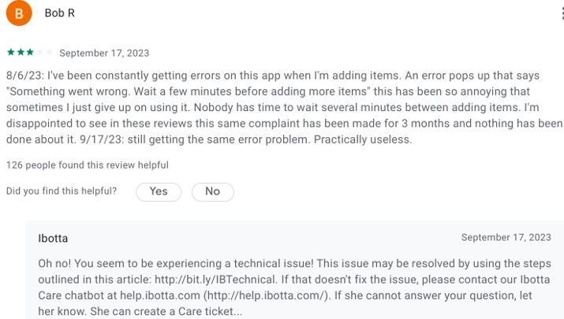Select No for review helpfulness
Image resolution: width=564 pixels, height=319 pixels.
click(212, 192)
